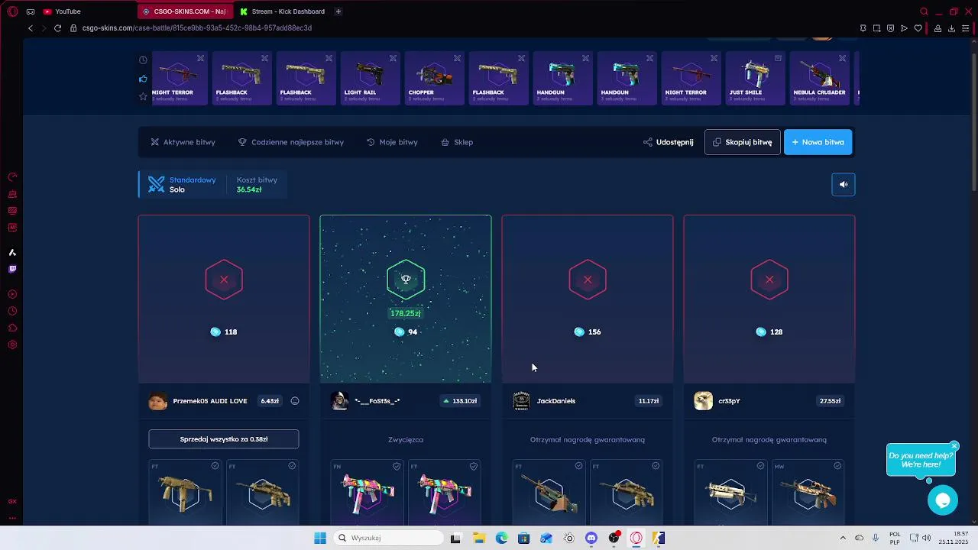Switch to Stream - Kick Dashboard tab
This screenshot has width=978, height=550.
(282, 11)
